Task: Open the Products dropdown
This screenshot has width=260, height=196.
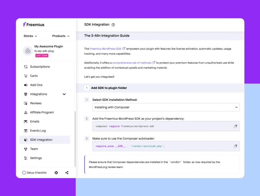Action: (61, 36)
